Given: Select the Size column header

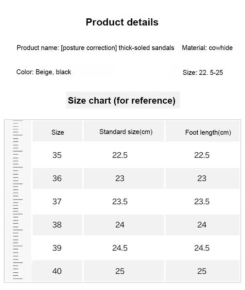Looking at the screenshot, I should tap(57, 131).
